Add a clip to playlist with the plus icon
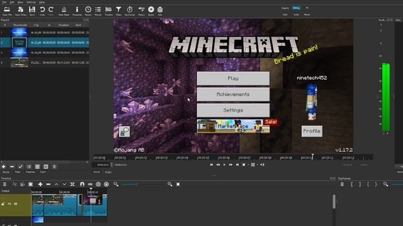Image resolution: width=403 pixels, height=226 pixels. 4,167
